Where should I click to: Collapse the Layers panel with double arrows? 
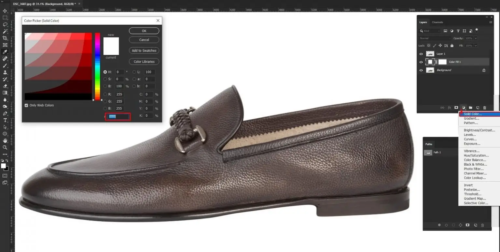[487, 17]
